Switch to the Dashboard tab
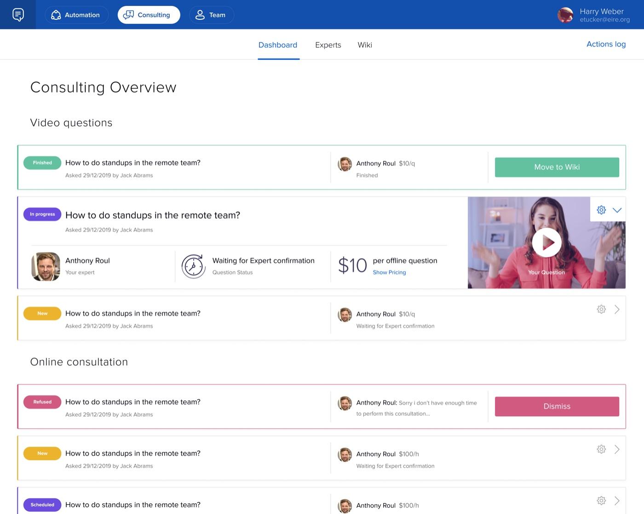This screenshot has height=514, width=644. [x=278, y=45]
